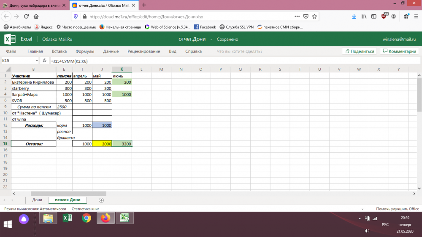Expand the Name Box dropdown arrow

pos(37,61)
